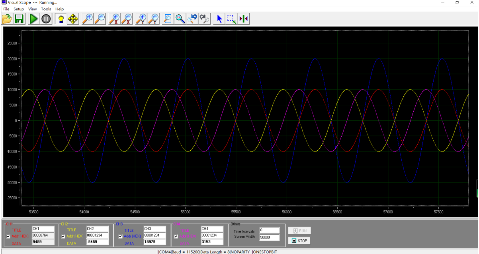Zoom in on the X axis
This screenshot has width=479, height=254.
(115, 19)
